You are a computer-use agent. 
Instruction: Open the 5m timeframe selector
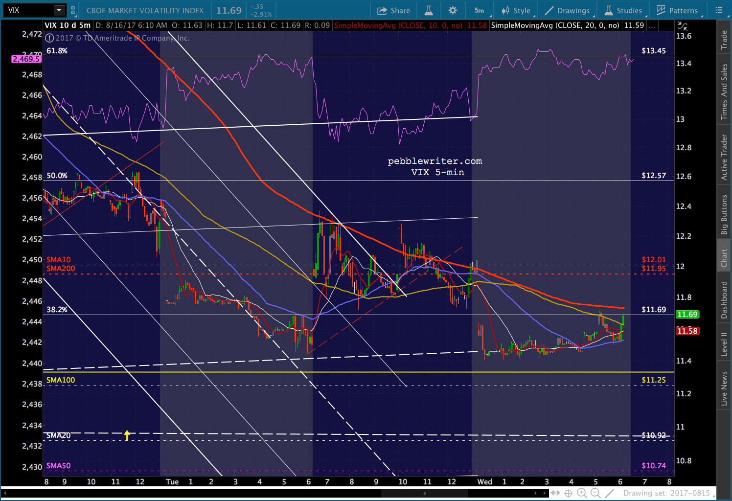click(479, 10)
